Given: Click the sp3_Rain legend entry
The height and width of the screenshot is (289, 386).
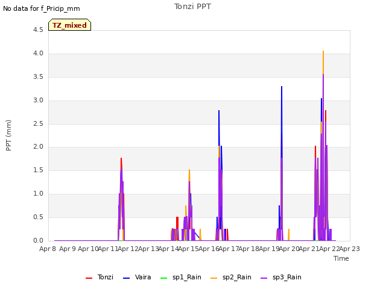Looking at the screenshot, I should coord(281,277).
